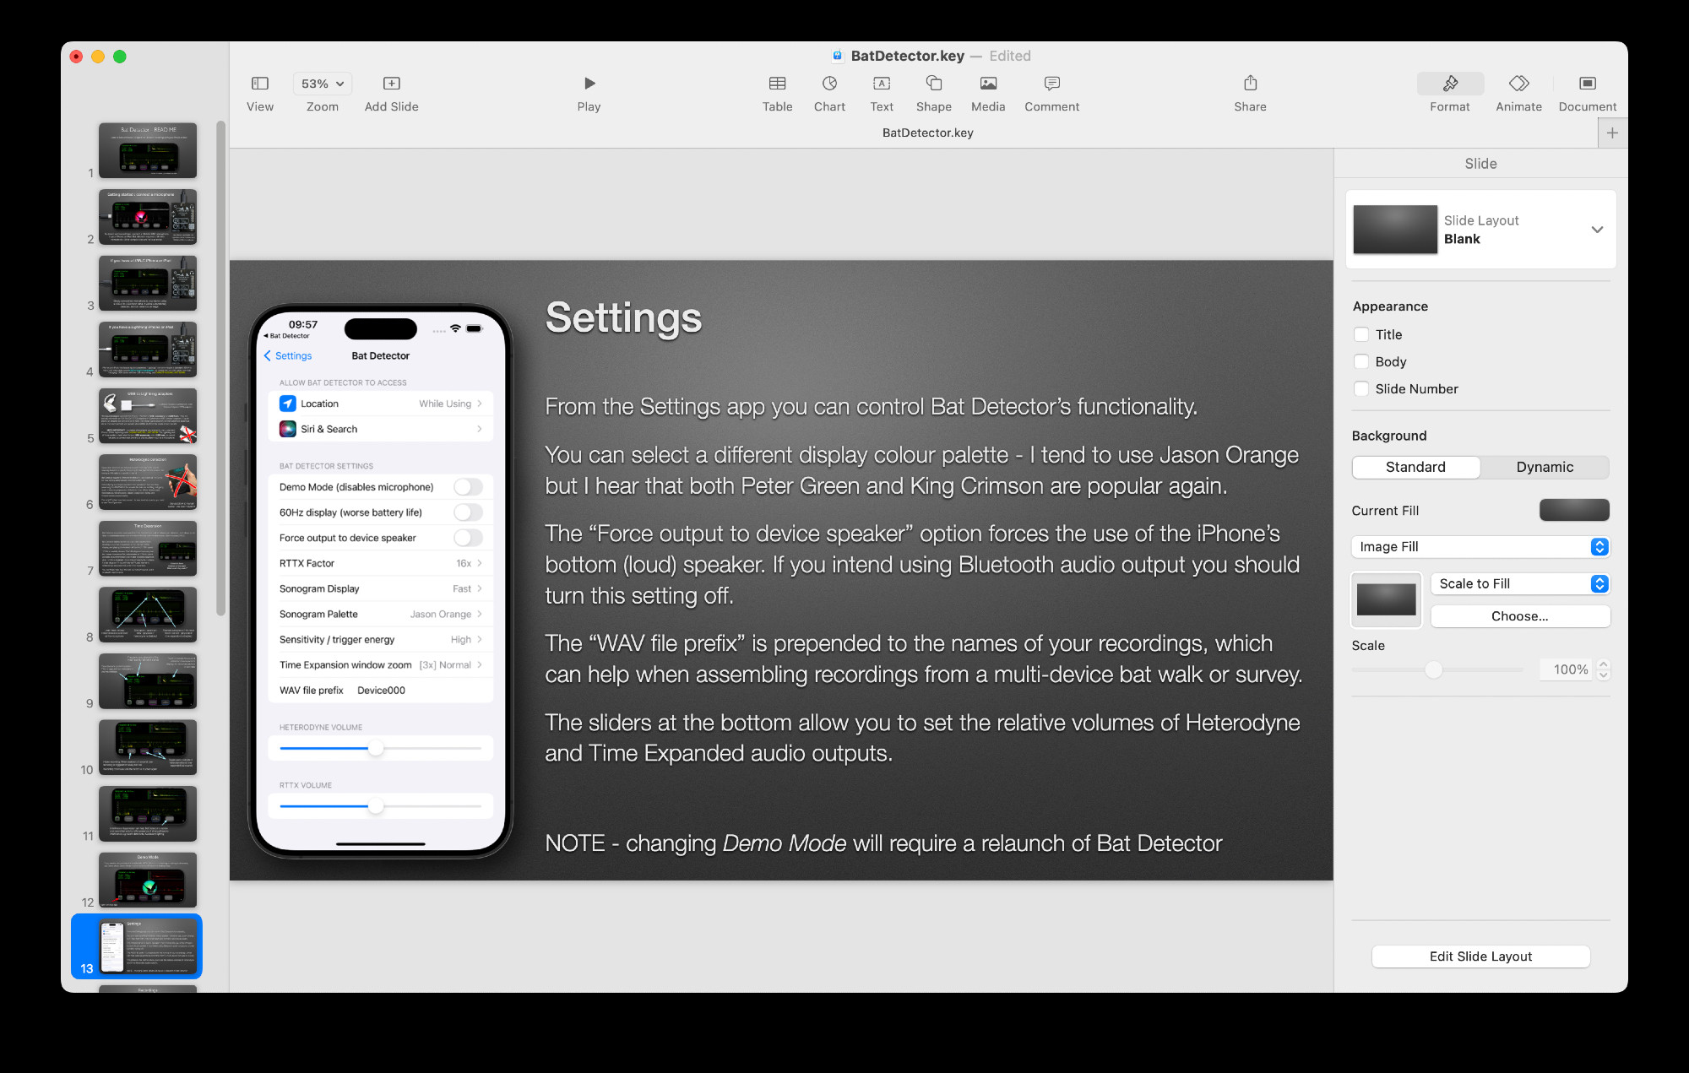Viewport: 1689px width, 1073px height.
Task: Select slide 7 thumbnail in navigator
Action: [148, 548]
